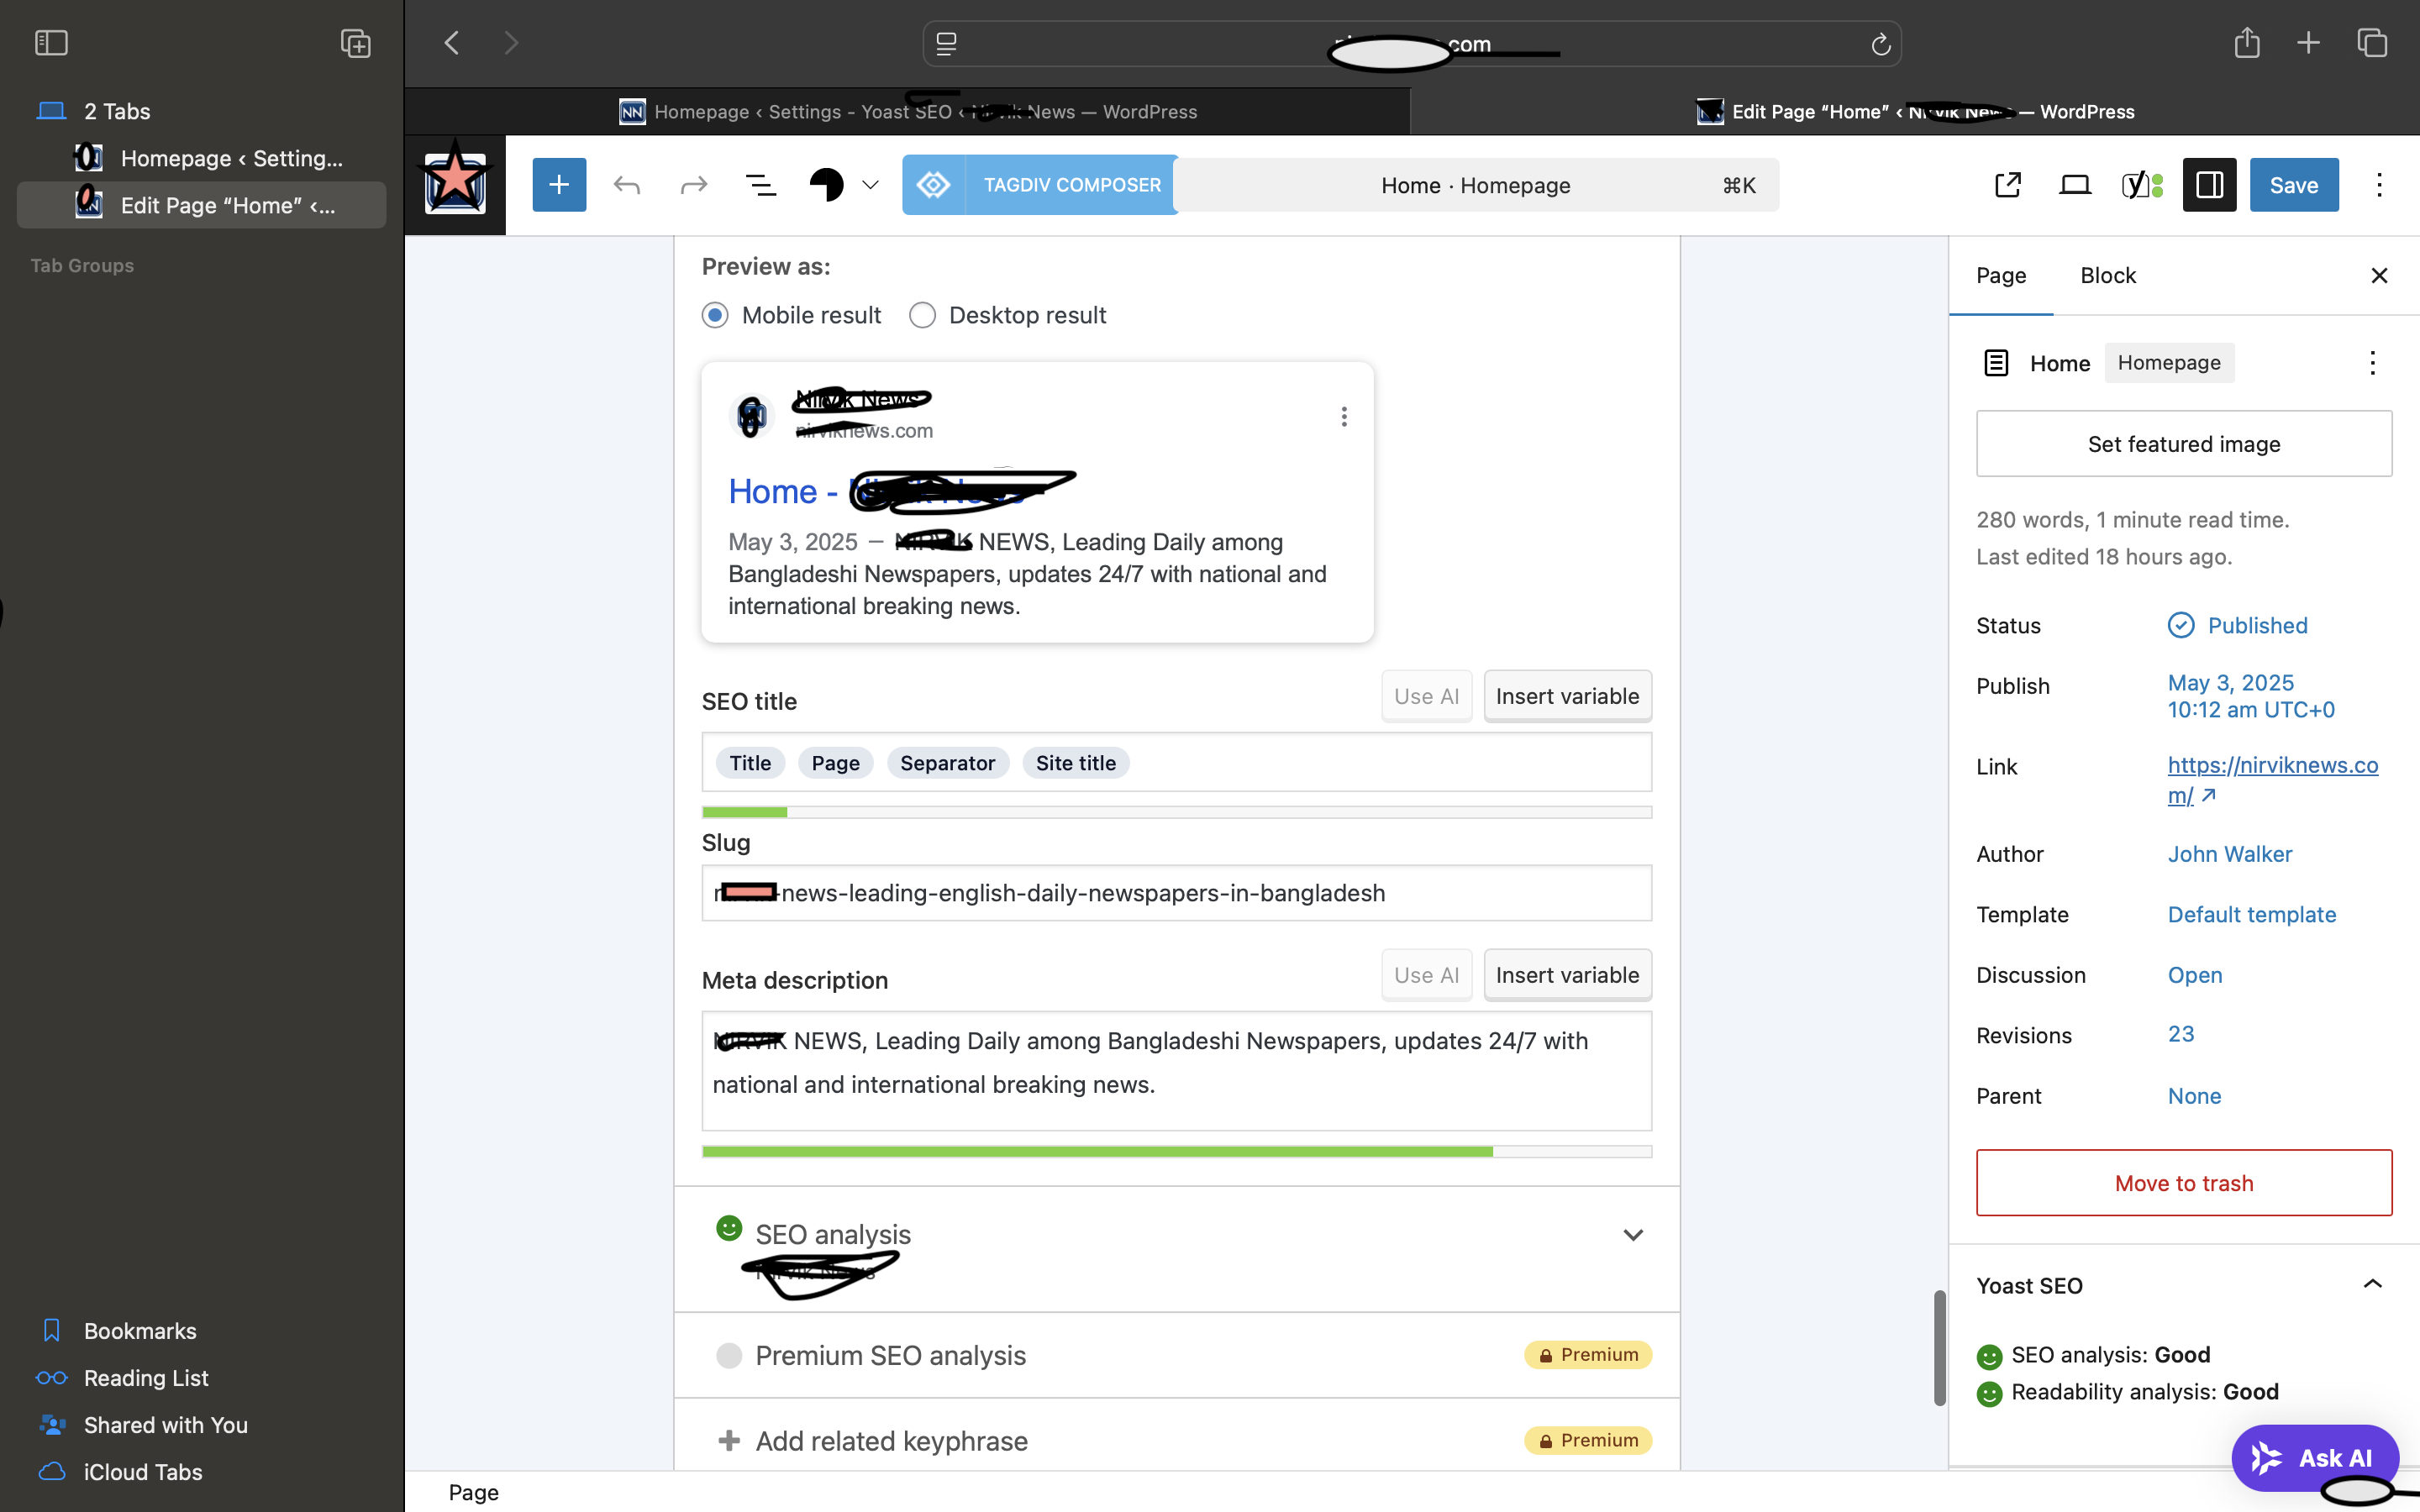2420x1512 pixels.
Task: Expand the SEO analysis section
Action: click(x=1632, y=1234)
